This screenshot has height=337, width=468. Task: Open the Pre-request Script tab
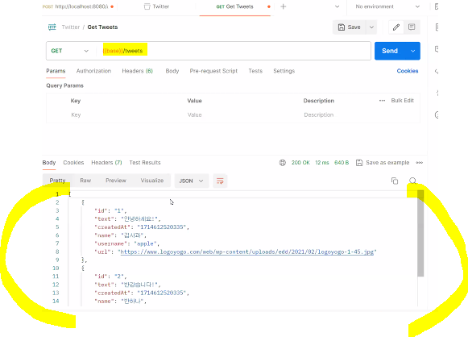click(x=213, y=71)
